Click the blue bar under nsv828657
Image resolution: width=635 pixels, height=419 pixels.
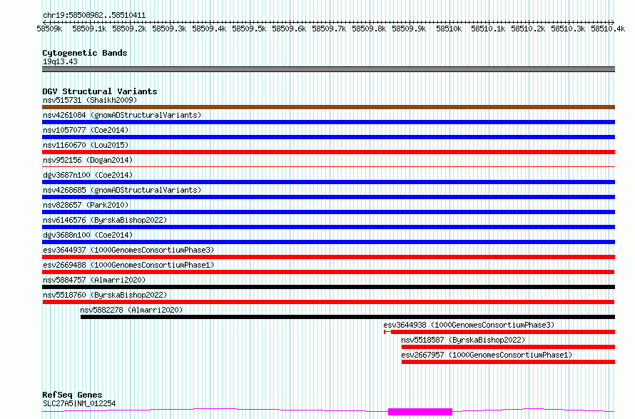coord(328,212)
